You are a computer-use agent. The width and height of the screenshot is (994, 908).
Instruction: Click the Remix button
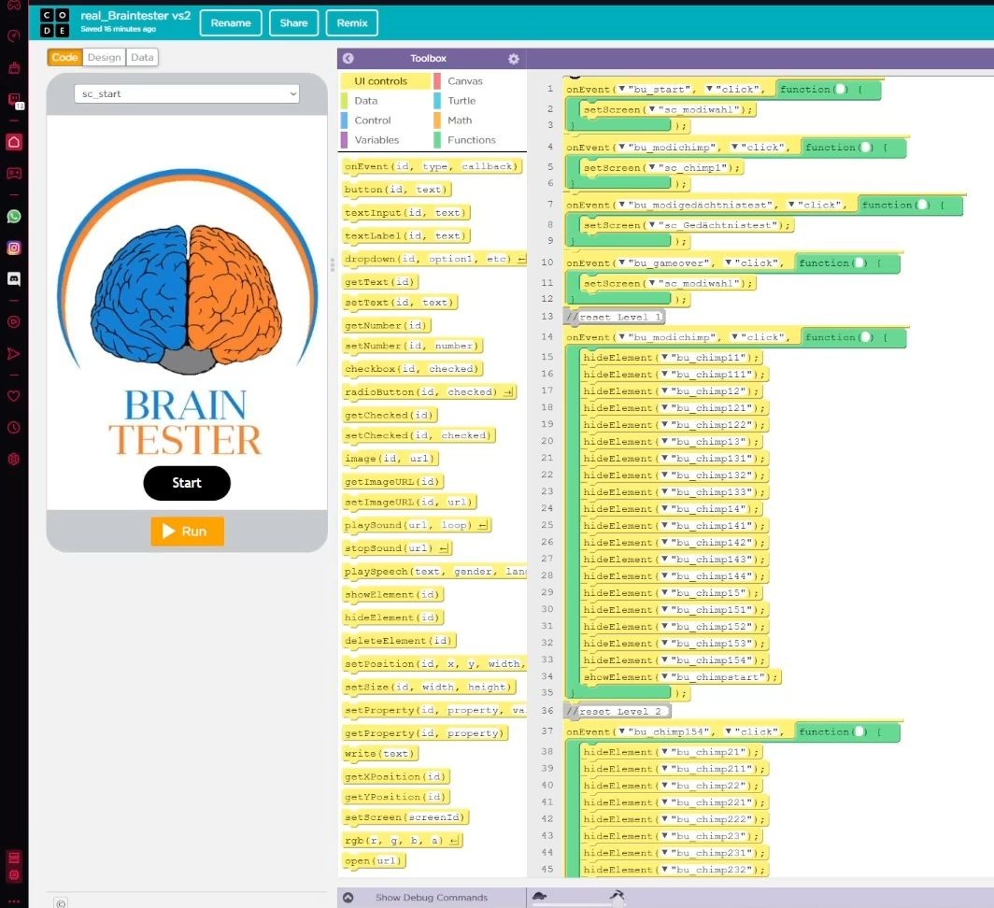pyautogui.click(x=352, y=23)
